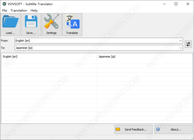This screenshot has width=194, height=140.
Task: Open the File menu
Action: [4, 11]
